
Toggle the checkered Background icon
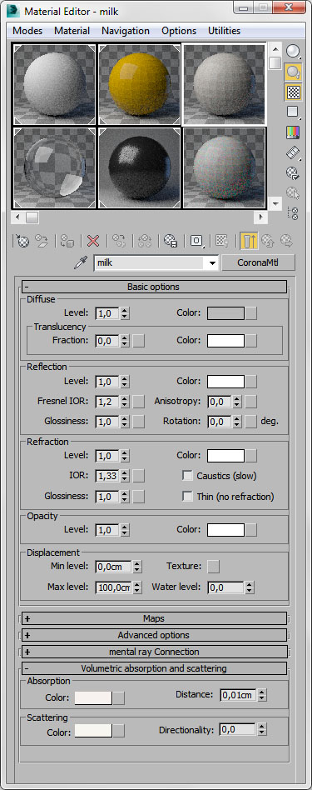[x=292, y=92]
